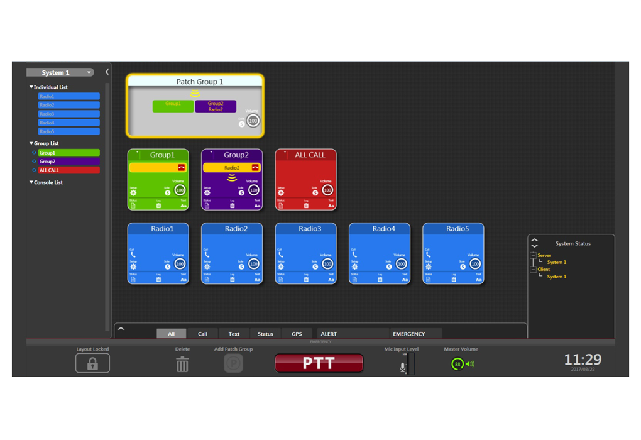641x440 pixels.
Task: Toggle Solo on Group1 card
Action: [x=168, y=192]
